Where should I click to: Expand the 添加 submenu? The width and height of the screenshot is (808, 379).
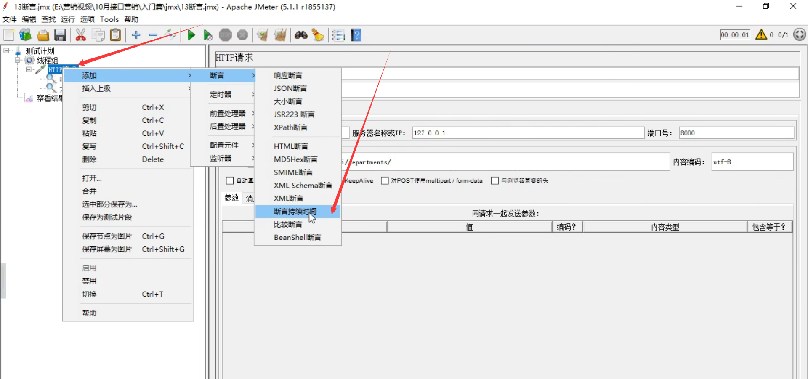[128, 75]
